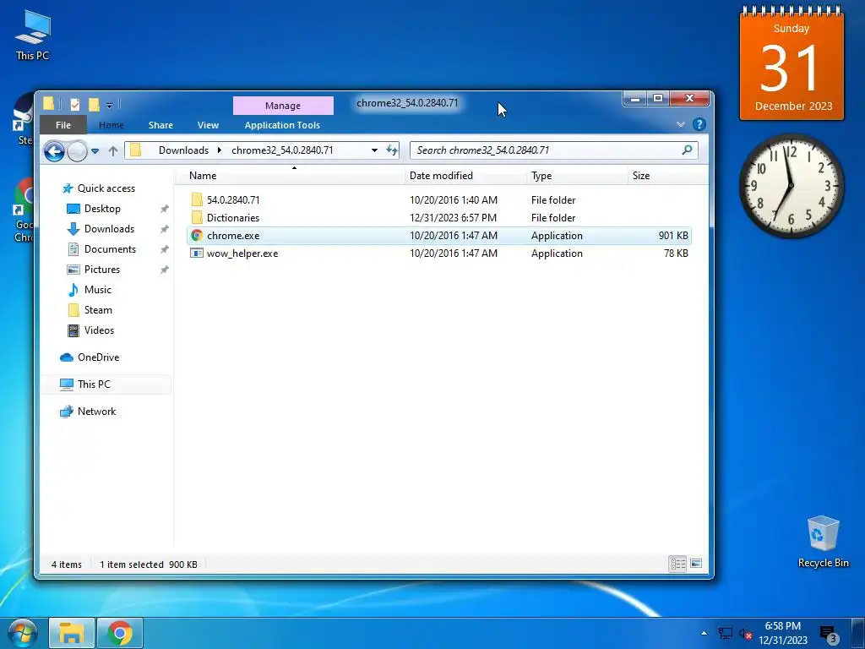Open Documents in navigation pane
The height and width of the screenshot is (649, 865).
[x=110, y=249]
